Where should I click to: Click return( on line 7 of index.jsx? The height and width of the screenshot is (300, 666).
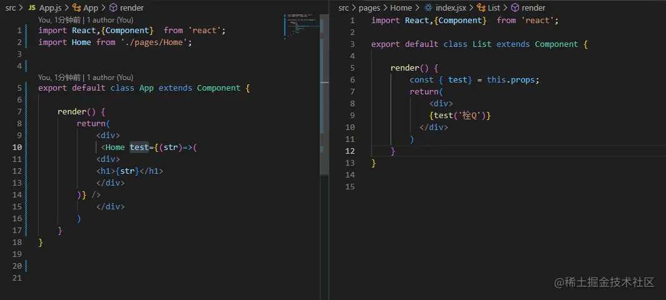tap(426, 92)
